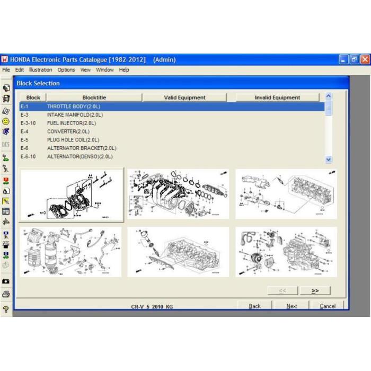
Task: Click the Next button
Action: (x=291, y=306)
